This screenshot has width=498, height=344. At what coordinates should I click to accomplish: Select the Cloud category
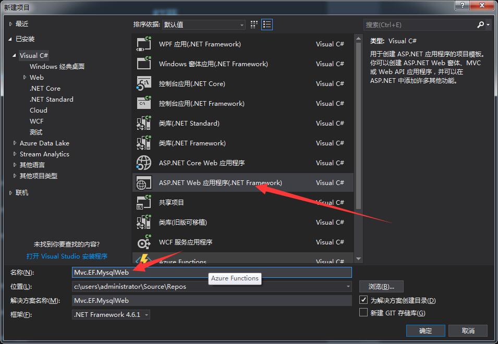[x=39, y=110]
